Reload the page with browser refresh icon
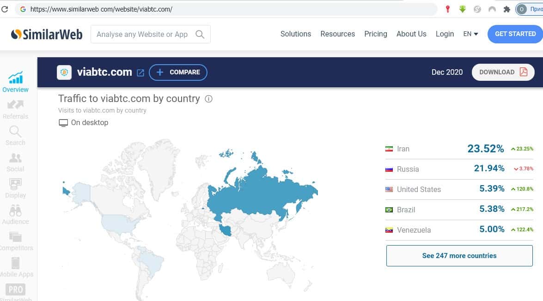Viewport: 543px width, 301px height. pyautogui.click(x=5, y=9)
